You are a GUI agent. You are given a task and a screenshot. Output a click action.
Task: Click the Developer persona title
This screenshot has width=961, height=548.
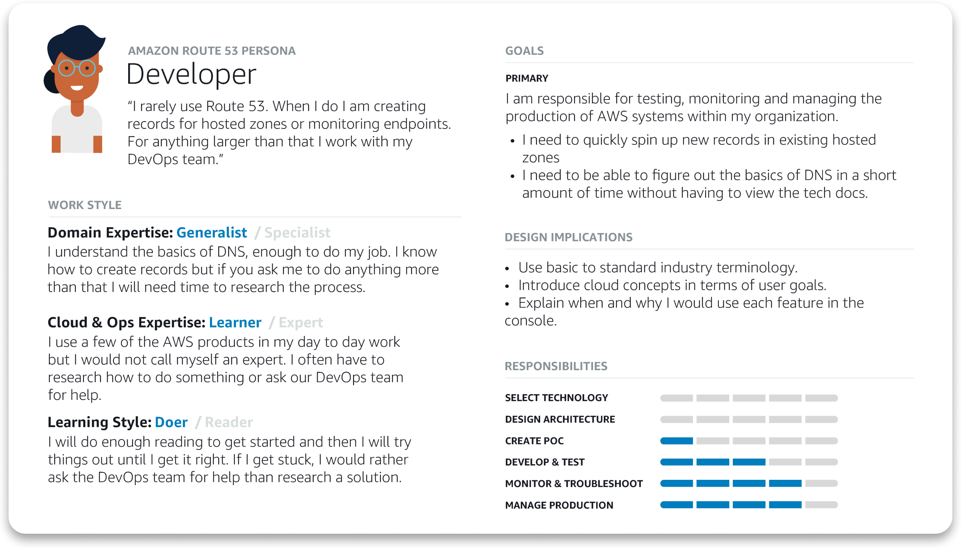point(191,74)
